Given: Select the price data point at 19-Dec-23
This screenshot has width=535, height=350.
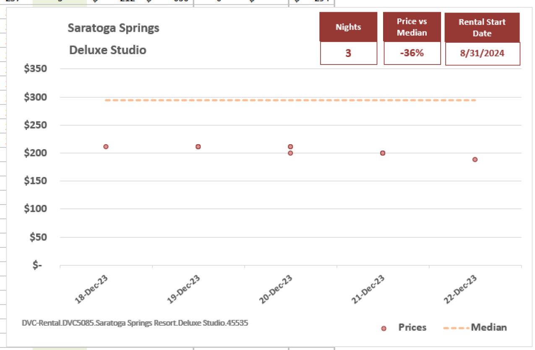Looking at the screenshot, I should [198, 147].
